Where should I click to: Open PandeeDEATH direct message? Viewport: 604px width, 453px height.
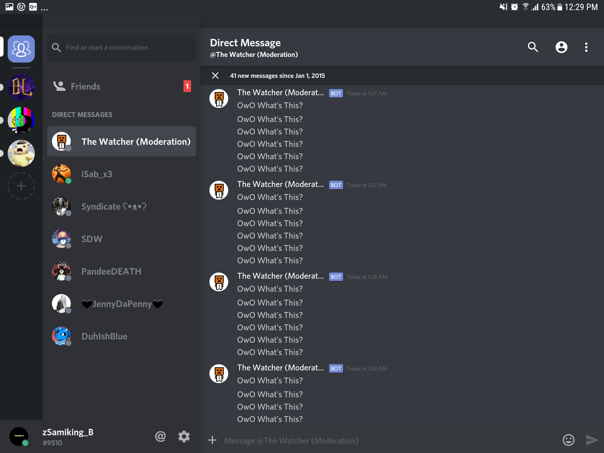pos(122,271)
